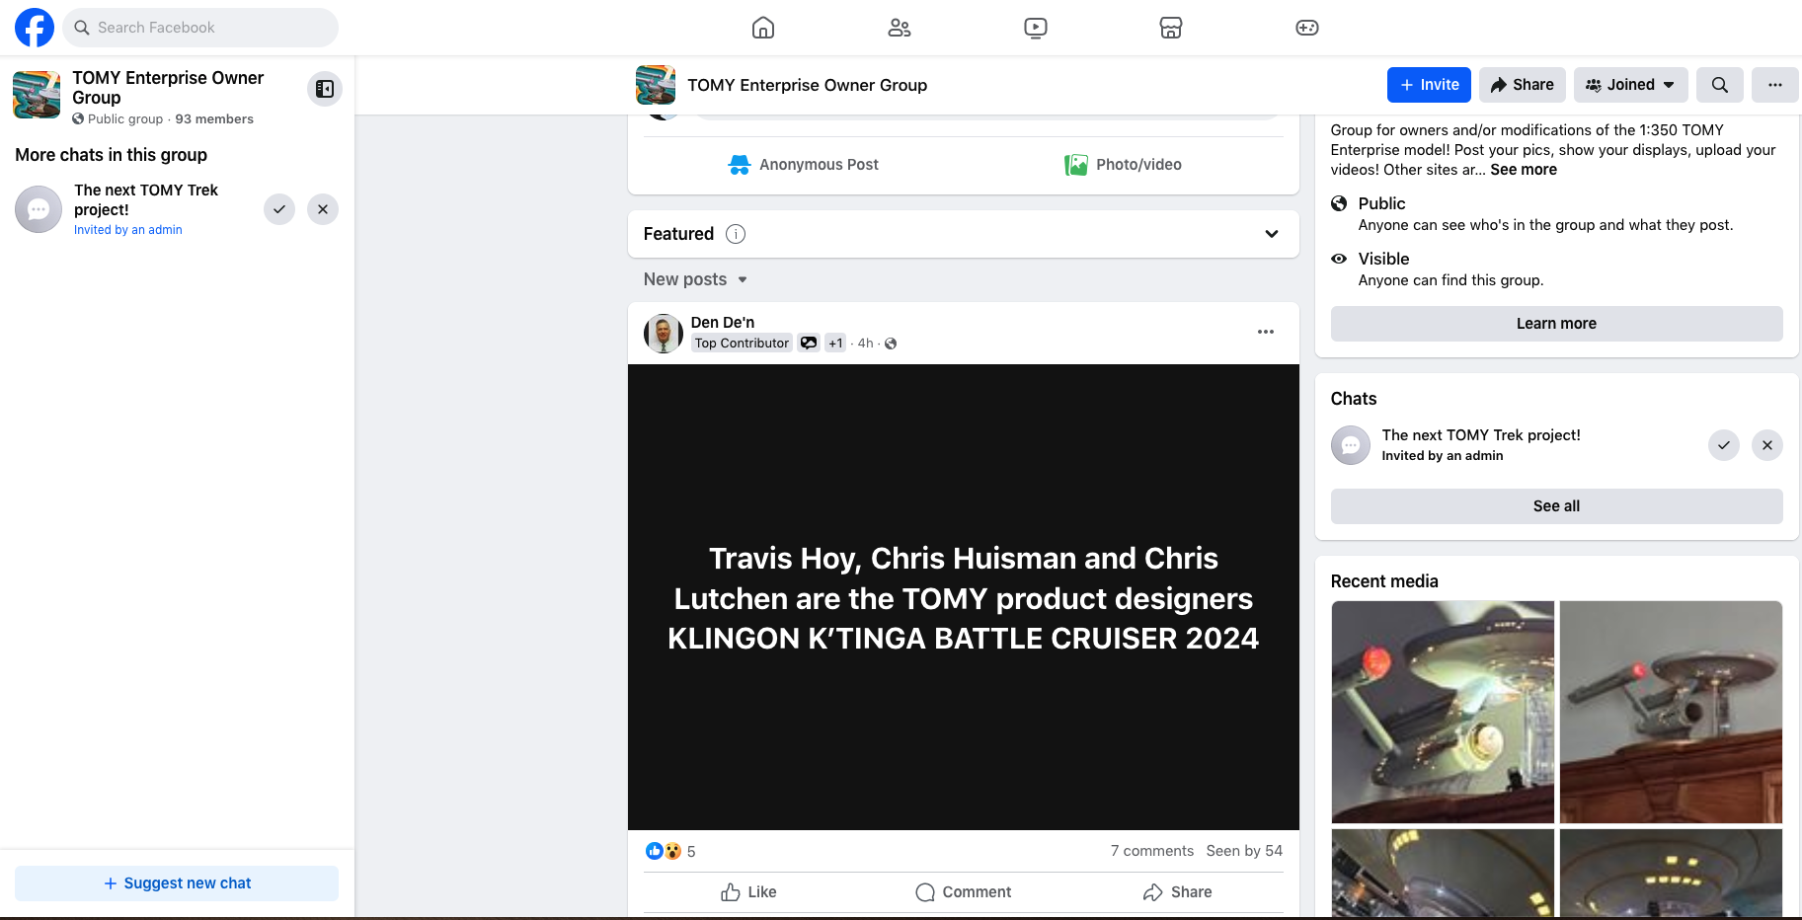The width and height of the screenshot is (1802, 920).
Task: Open the New posts sort dropdown
Action: [695, 279]
